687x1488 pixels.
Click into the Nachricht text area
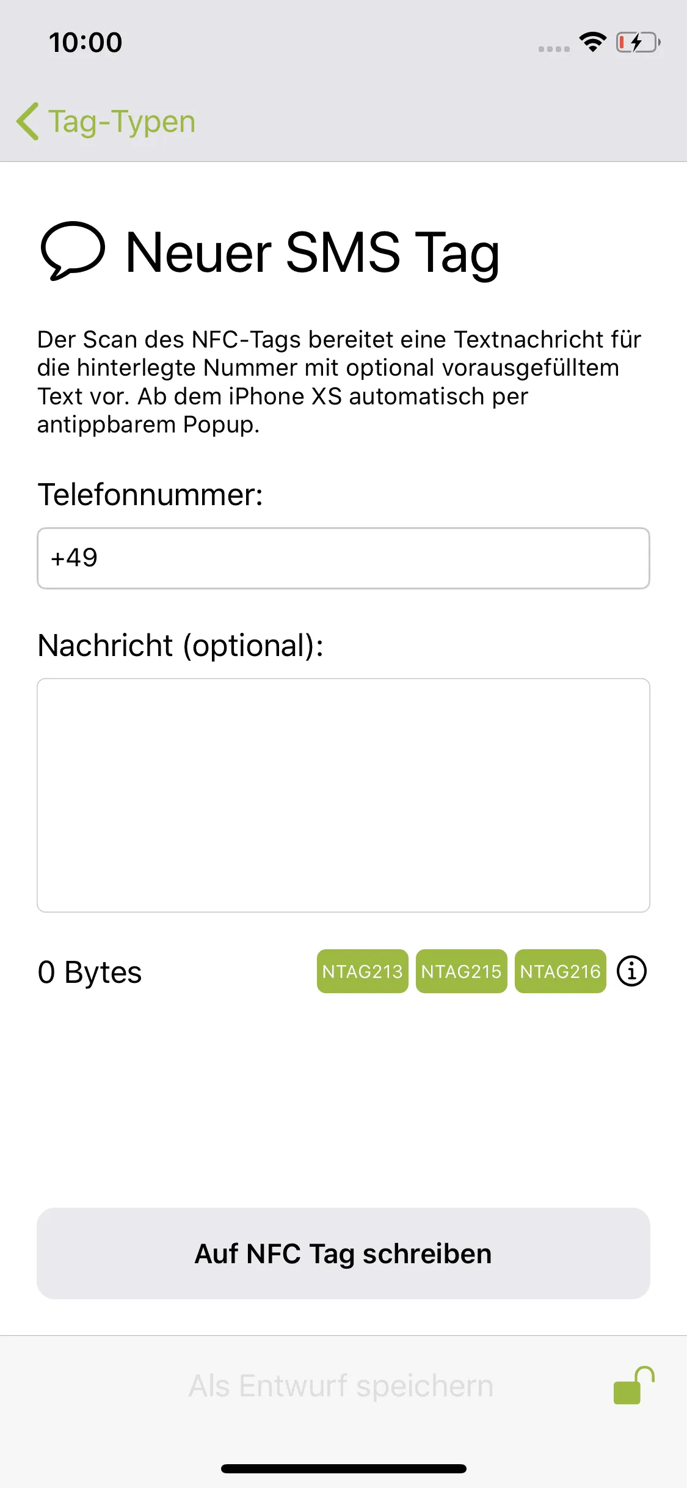coord(343,795)
